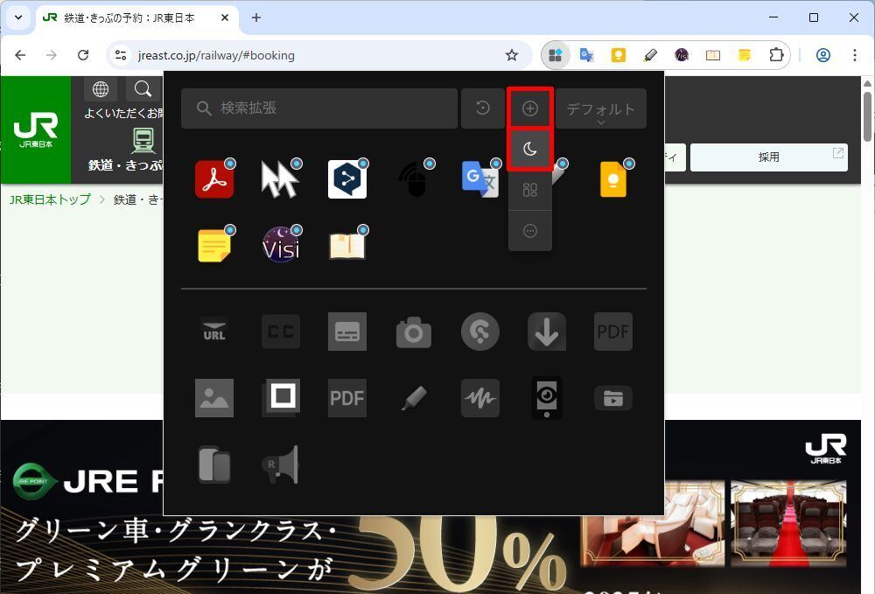
Task: Click the address bar URL jreast.co.jp
Action: [x=216, y=55]
